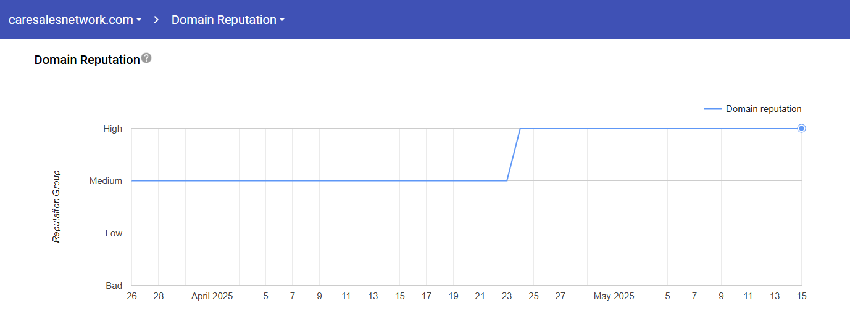Click the breadcrumb chevron separator in header
850x330 pixels.
tap(157, 20)
